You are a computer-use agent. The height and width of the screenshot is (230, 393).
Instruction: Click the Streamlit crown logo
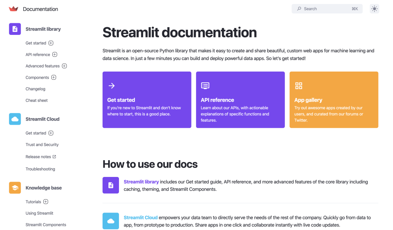point(13,9)
